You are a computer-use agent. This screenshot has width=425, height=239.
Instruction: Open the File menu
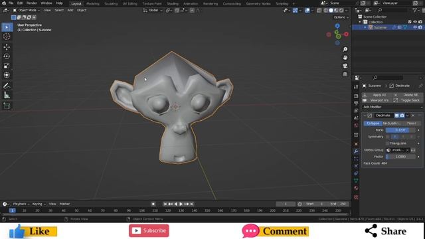coord(11,3)
